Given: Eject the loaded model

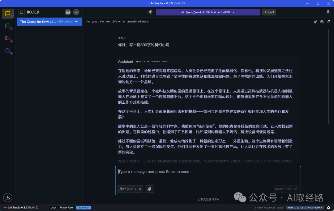Looking at the screenshot, I should [269, 12].
